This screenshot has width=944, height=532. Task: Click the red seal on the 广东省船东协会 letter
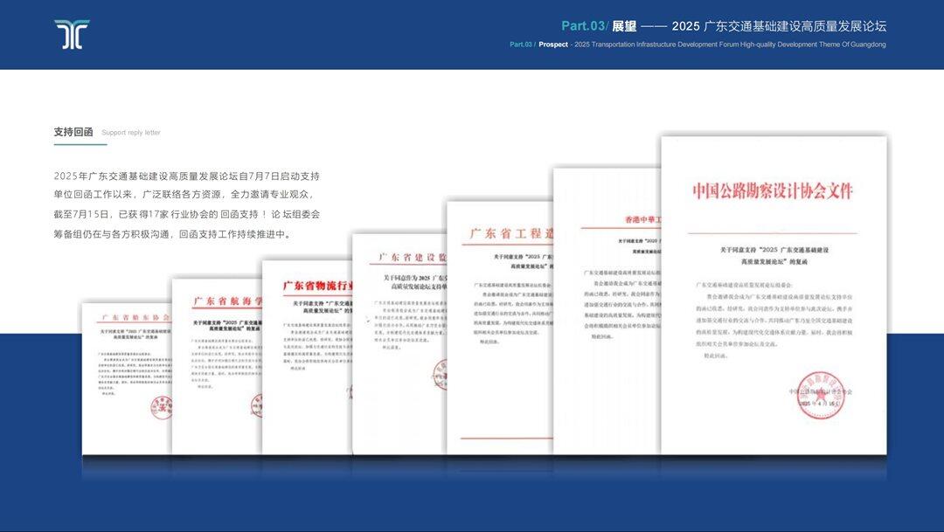[161, 407]
